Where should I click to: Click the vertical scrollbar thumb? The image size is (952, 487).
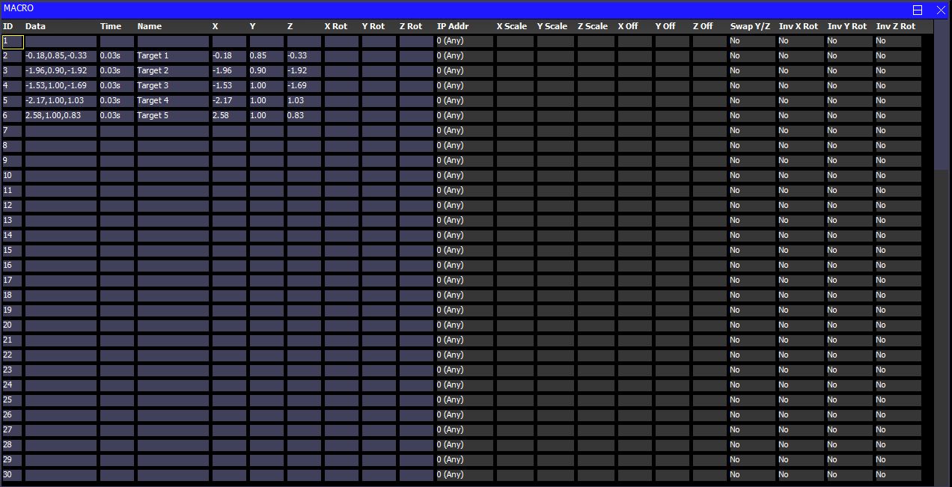pos(942,96)
